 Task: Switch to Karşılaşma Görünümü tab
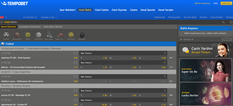click(x=30, y=27)
